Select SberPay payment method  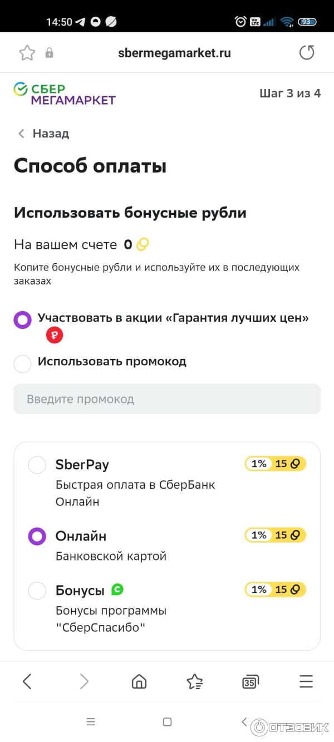pos(37,465)
